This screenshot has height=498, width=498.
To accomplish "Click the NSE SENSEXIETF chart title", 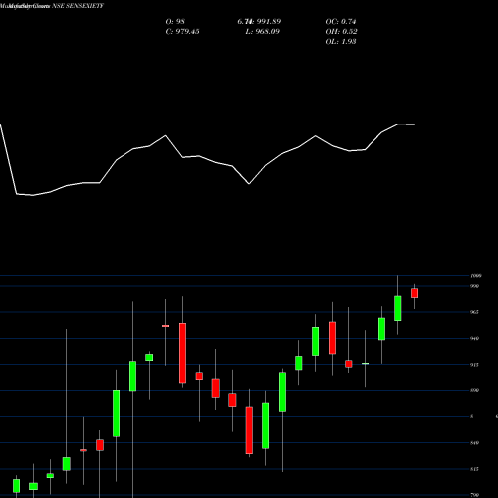I will click(x=78, y=6).
